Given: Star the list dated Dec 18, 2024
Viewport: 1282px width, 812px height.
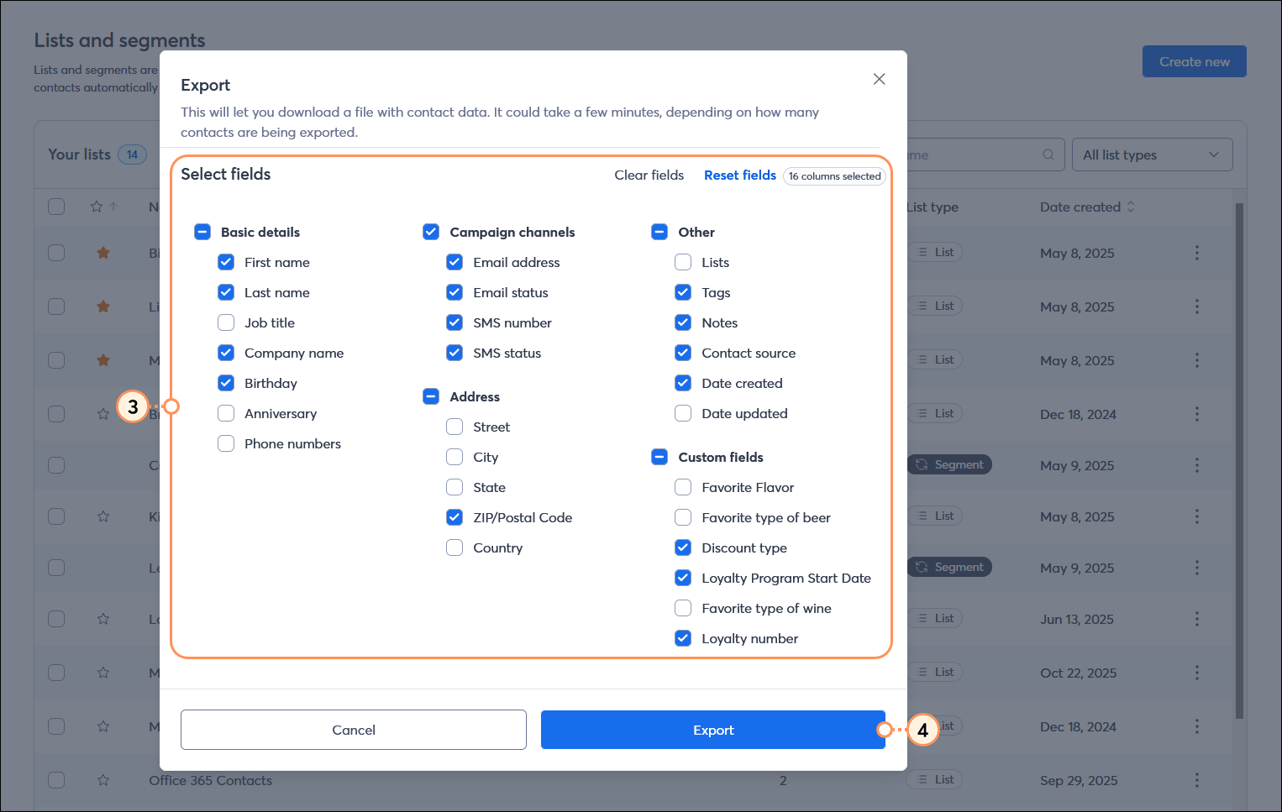Looking at the screenshot, I should tap(102, 414).
